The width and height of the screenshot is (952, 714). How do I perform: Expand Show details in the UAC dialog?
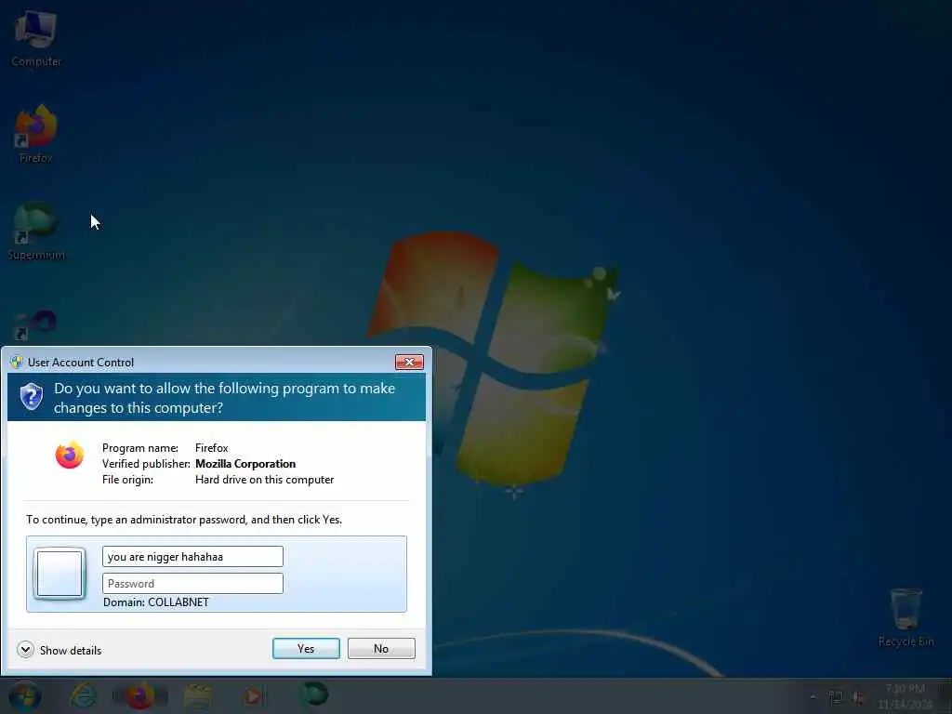59,650
